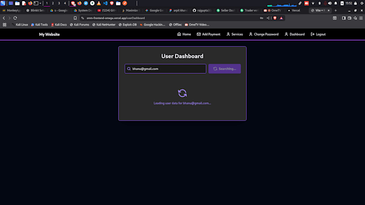Switch to the System De tab
This screenshot has height=205, width=365.
83,11
